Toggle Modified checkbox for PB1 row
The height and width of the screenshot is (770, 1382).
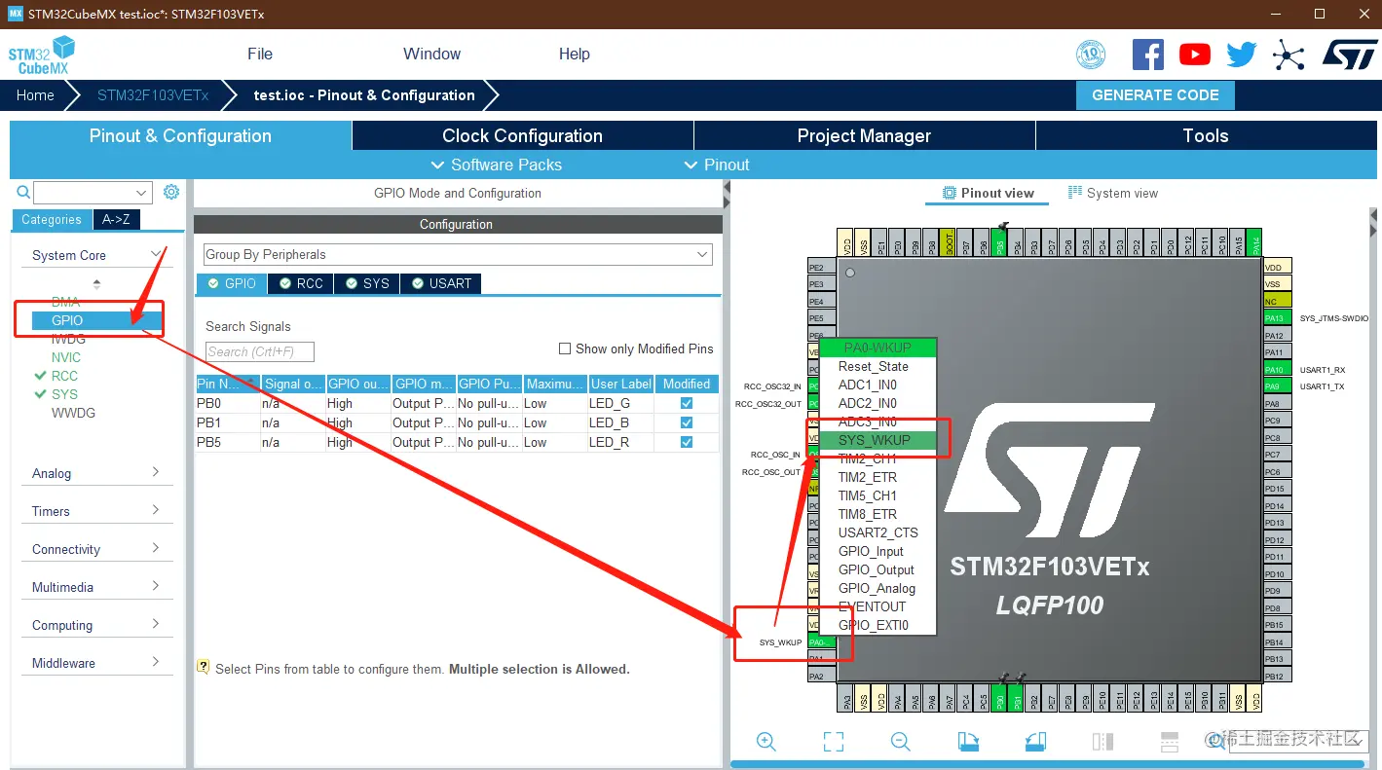687,422
